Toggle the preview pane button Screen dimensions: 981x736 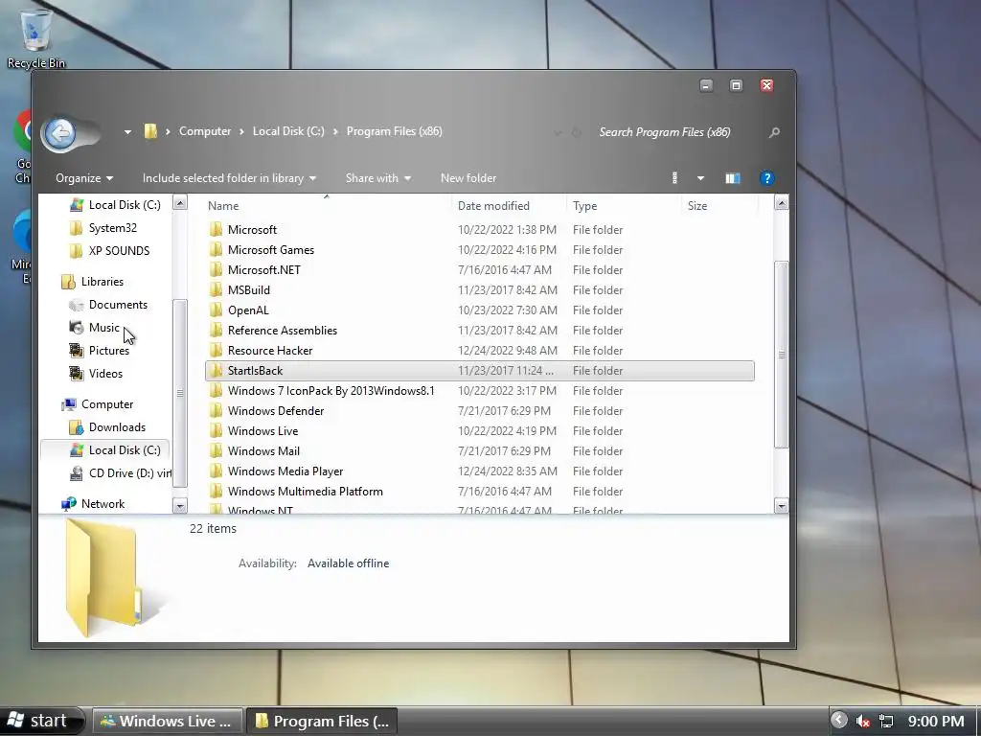(733, 178)
